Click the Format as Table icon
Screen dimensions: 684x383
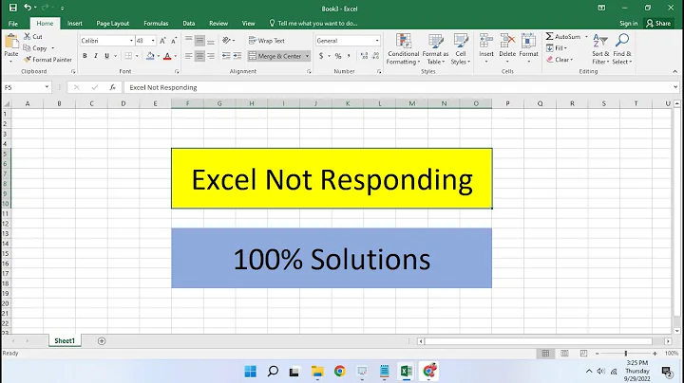[x=435, y=42]
